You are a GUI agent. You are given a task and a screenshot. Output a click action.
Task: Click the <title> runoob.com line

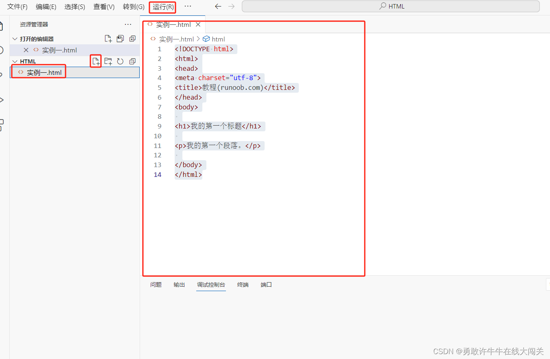(x=235, y=88)
